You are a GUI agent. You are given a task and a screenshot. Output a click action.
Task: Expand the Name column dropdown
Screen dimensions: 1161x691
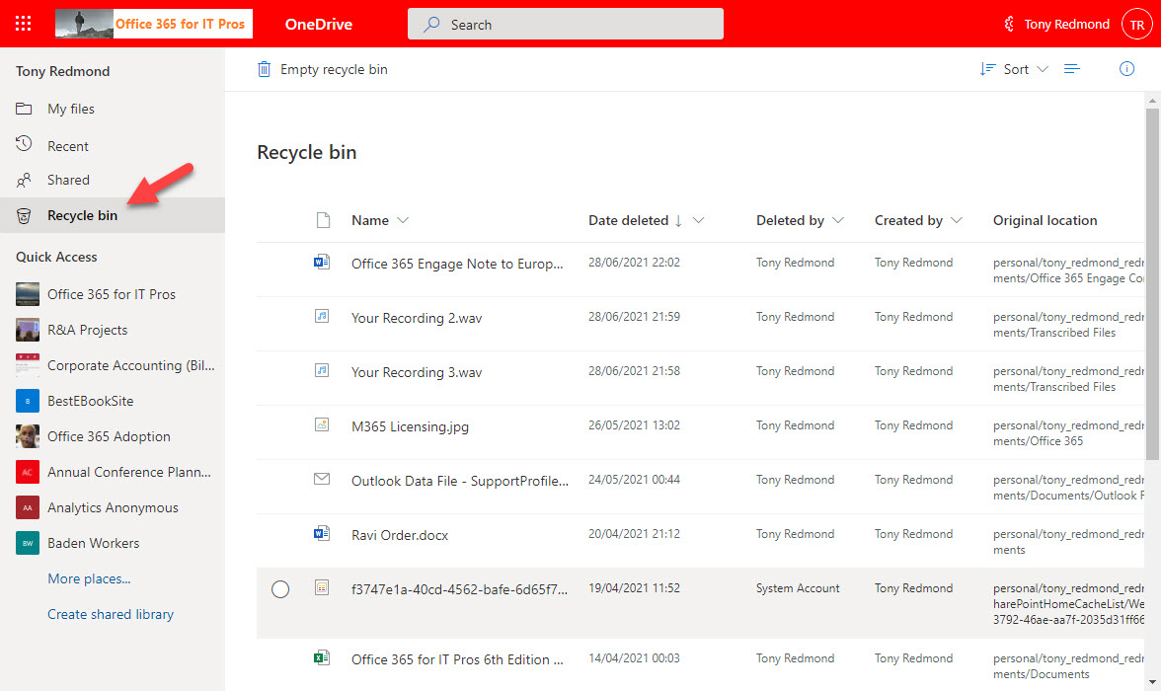coord(403,220)
